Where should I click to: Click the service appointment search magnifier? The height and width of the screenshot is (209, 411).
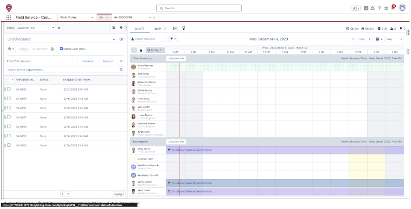tap(121, 70)
